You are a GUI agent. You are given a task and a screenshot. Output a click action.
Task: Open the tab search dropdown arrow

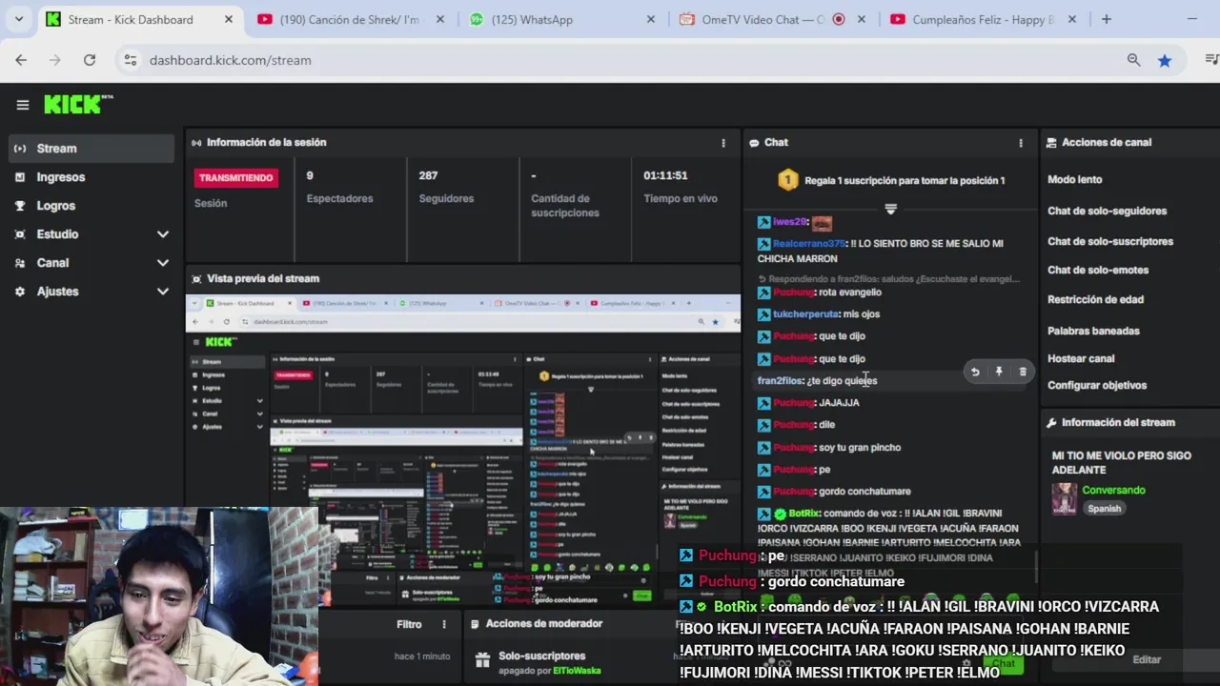click(18, 19)
